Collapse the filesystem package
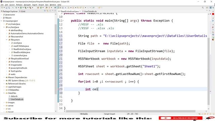This screenshot has height=121, width=215. (x=7, y=40)
